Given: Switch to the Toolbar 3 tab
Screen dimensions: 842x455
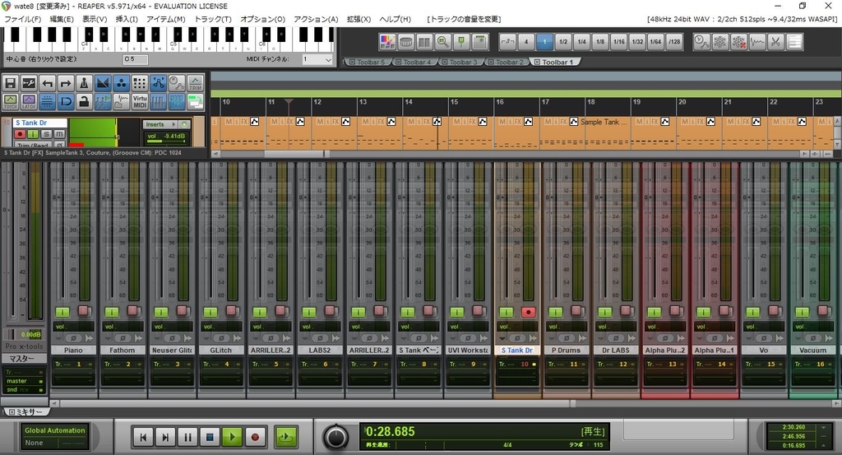Looking at the screenshot, I should (462, 63).
